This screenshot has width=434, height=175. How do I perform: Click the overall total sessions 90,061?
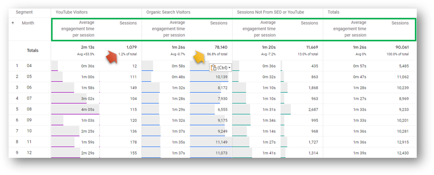click(402, 47)
